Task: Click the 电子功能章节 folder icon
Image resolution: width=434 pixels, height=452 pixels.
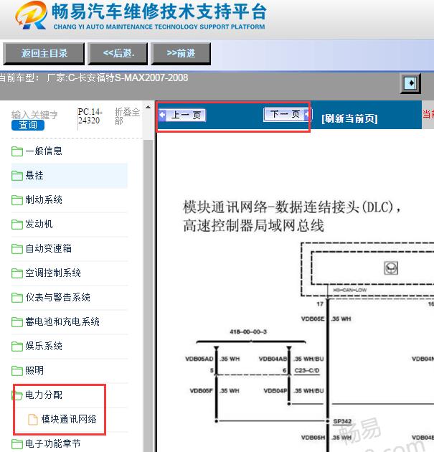Action: pos(17,444)
